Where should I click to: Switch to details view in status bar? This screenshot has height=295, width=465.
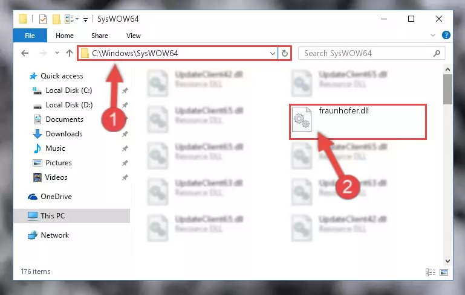(x=431, y=272)
